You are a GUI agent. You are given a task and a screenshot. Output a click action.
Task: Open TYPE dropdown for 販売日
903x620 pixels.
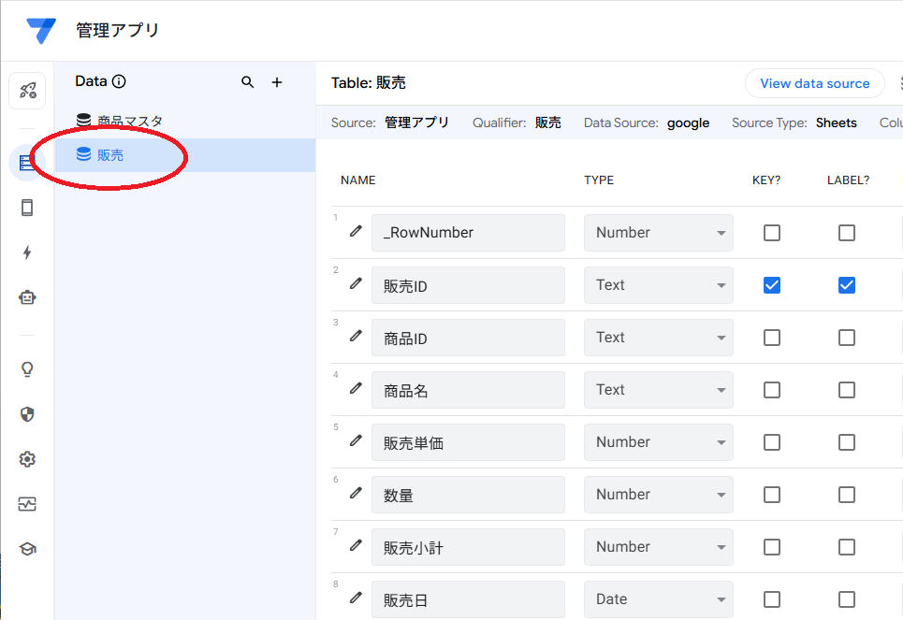(659, 599)
